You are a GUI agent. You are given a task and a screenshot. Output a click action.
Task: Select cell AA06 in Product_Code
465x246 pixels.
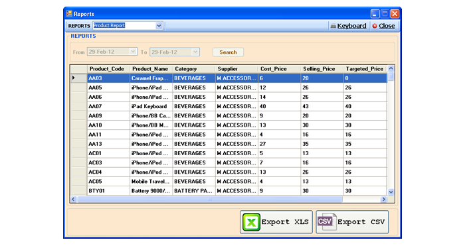108,97
